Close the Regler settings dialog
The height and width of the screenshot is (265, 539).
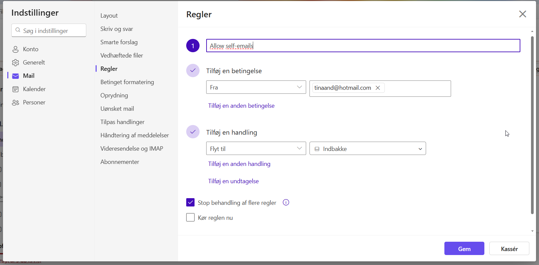[x=522, y=14]
